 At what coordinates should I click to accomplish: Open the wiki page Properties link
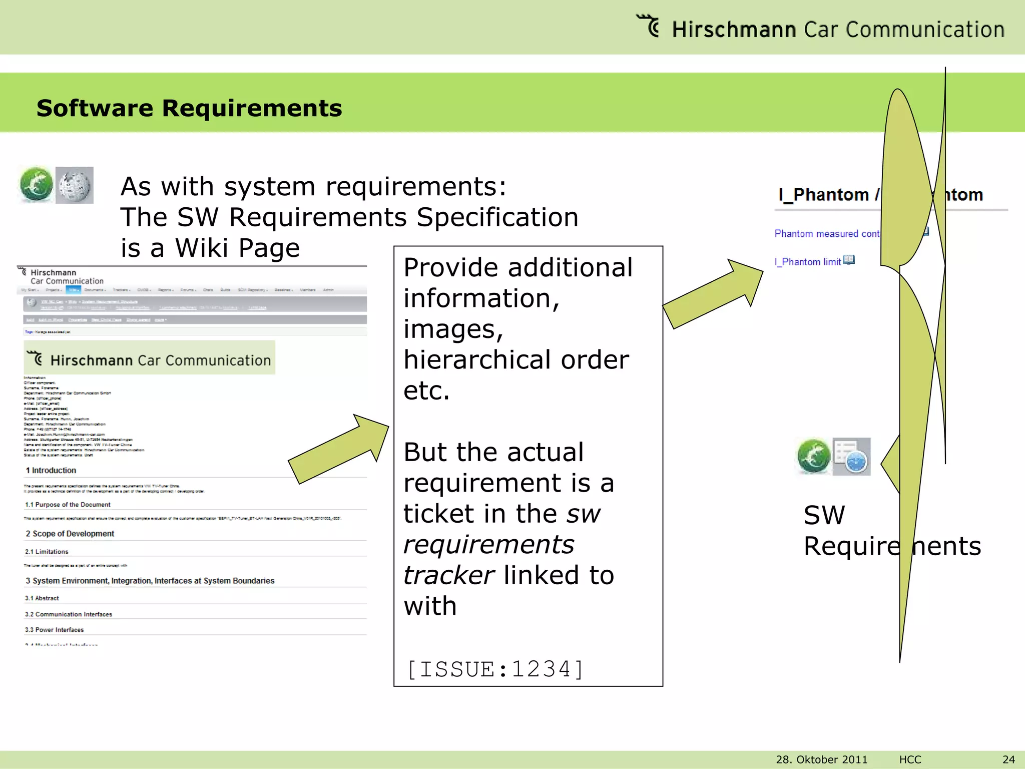[78, 319]
